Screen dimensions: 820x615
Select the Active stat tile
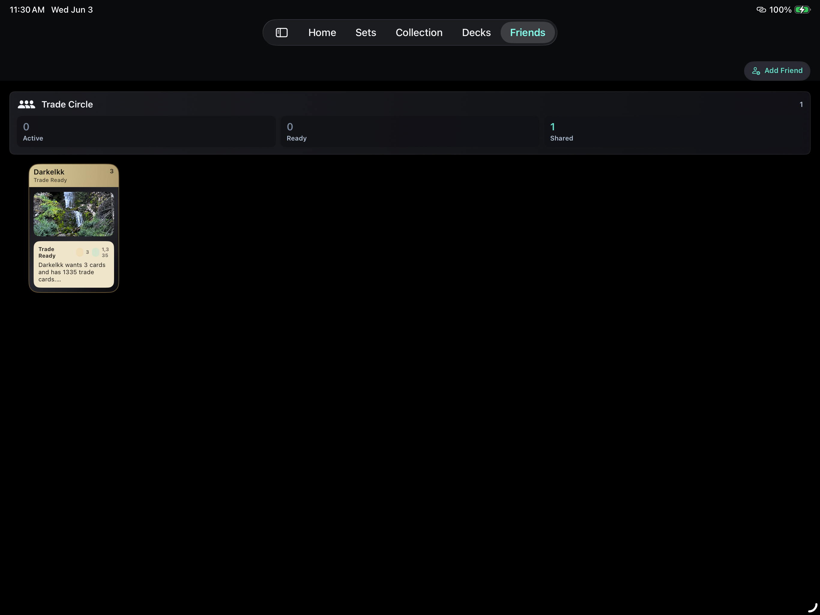146,132
